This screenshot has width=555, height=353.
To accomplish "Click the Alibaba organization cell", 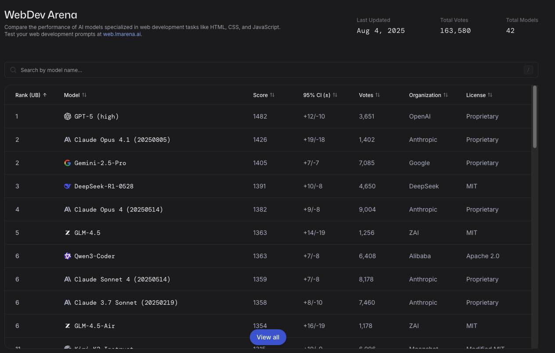I will (x=420, y=256).
